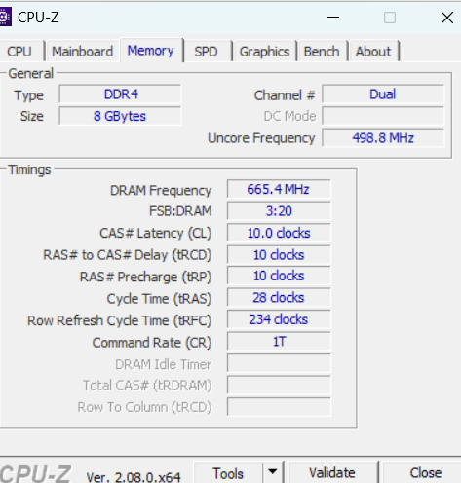This screenshot has height=483, width=461.
Task: Click the Validate button
Action: (332, 472)
